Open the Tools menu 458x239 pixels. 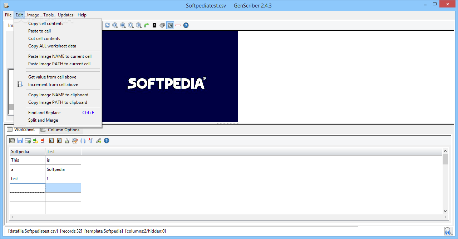click(49, 15)
